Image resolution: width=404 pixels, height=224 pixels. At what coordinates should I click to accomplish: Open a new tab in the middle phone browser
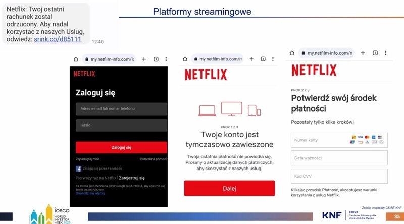252,59
